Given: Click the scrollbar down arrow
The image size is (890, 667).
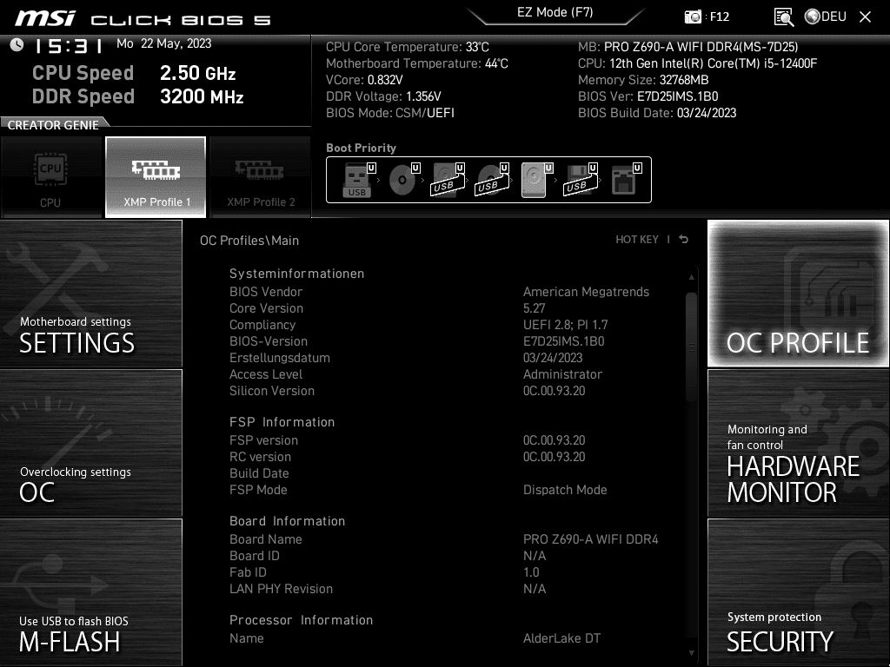Looking at the screenshot, I should tap(691, 653).
